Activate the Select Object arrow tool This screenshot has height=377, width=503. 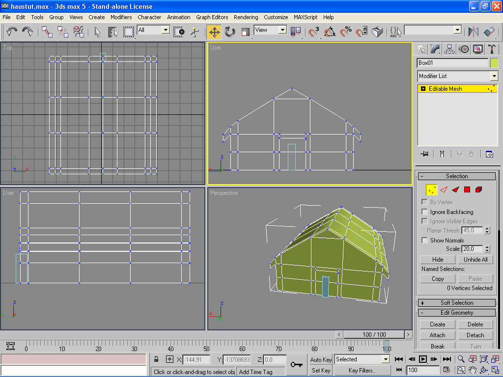(97, 32)
